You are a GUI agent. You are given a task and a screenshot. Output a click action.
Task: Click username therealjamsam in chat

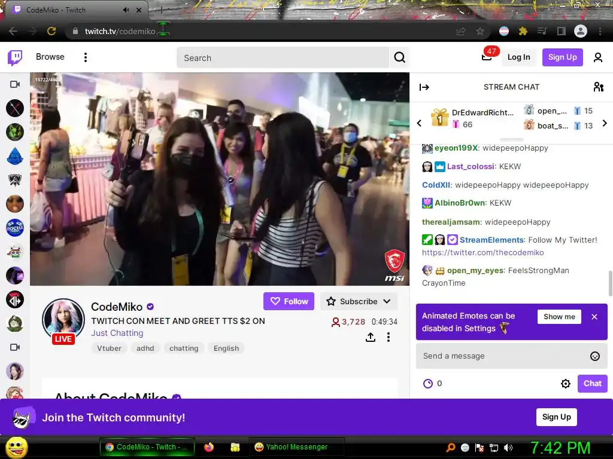tap(451, 222)
